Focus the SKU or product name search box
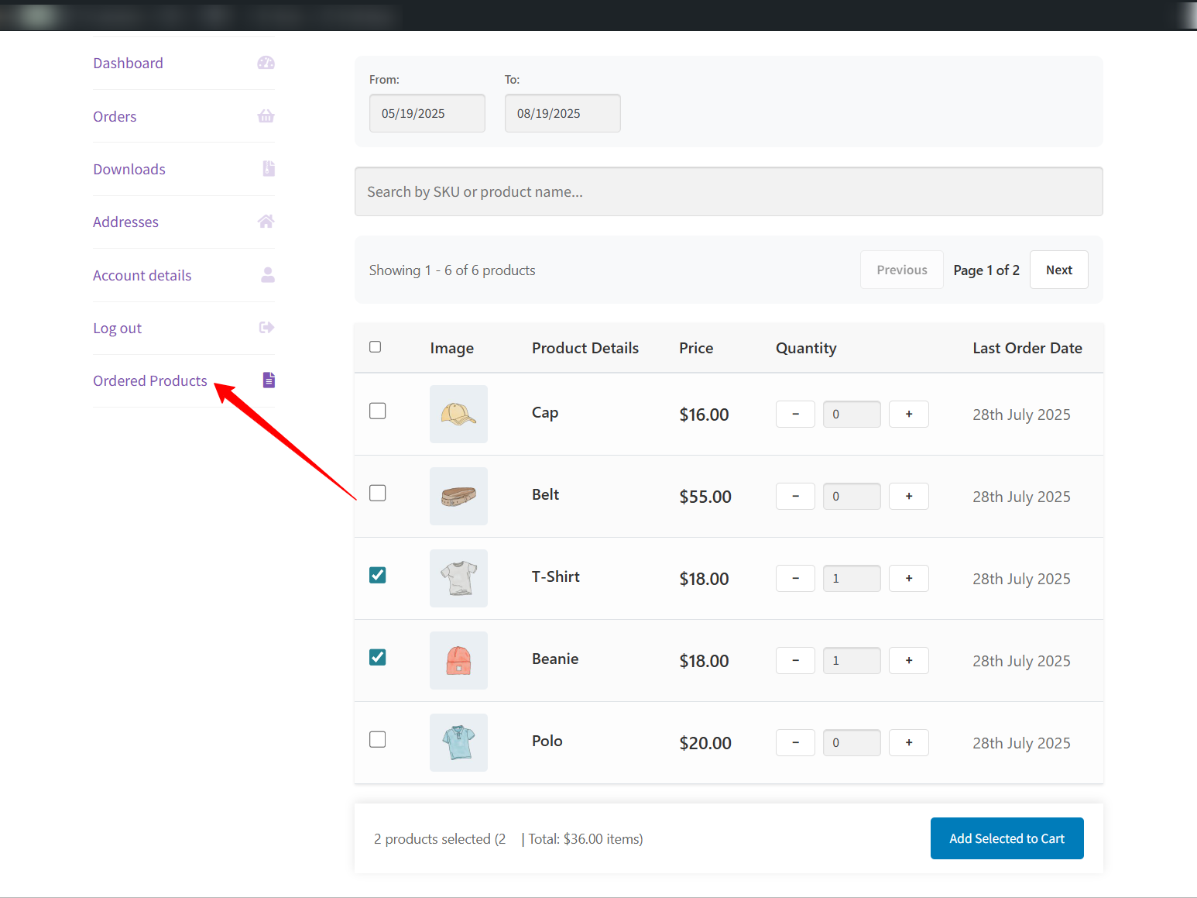 coord(728,191)
